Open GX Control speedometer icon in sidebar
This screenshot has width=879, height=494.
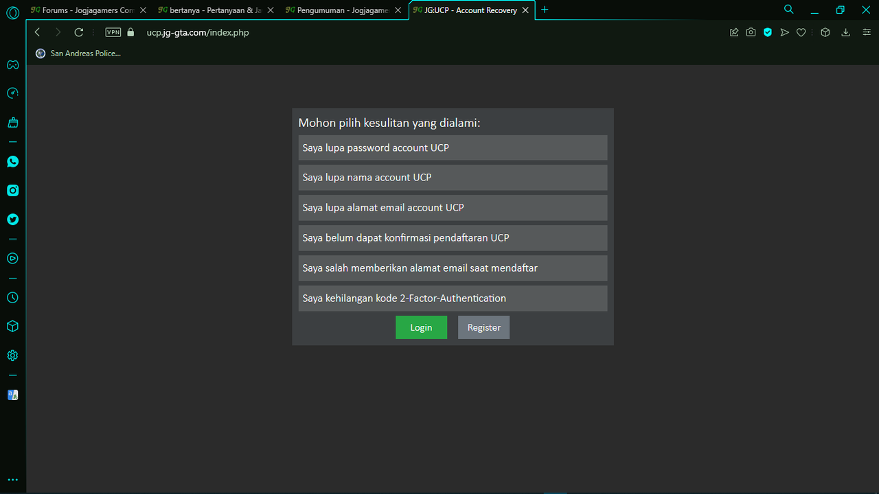pos(12,93)
